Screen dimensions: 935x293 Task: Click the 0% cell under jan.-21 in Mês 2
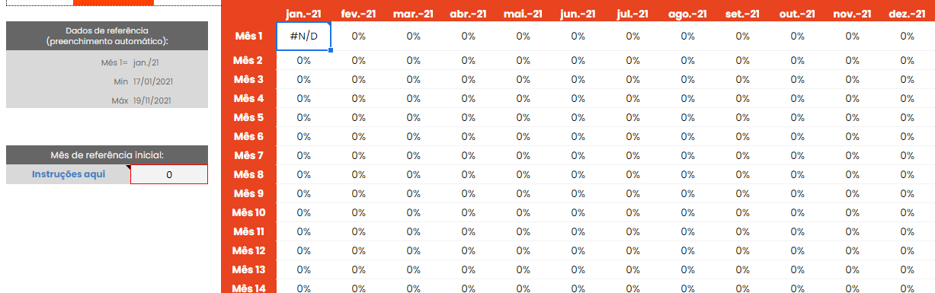click(303, 60)
